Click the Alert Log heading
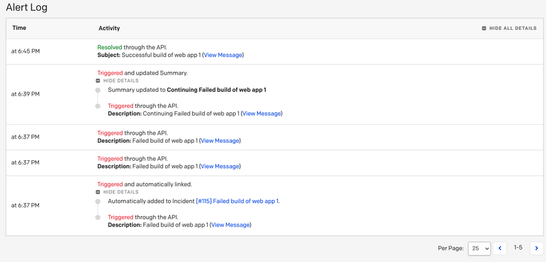Screen dimensions: 546x262 point(27,8)
